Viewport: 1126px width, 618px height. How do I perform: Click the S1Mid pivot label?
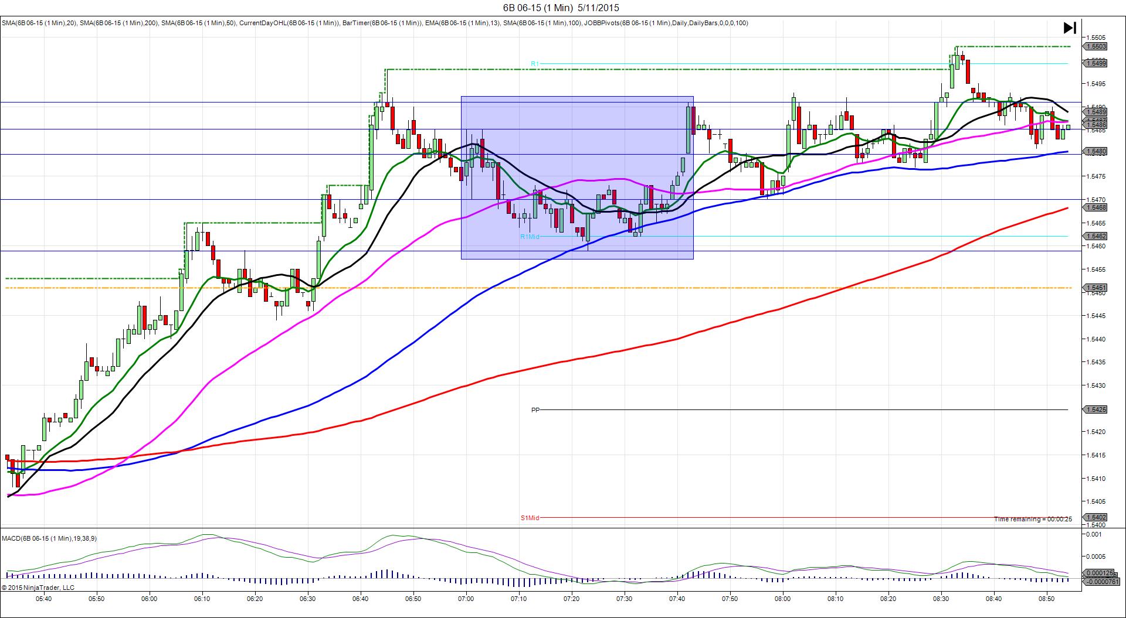[x=530, y=518]
